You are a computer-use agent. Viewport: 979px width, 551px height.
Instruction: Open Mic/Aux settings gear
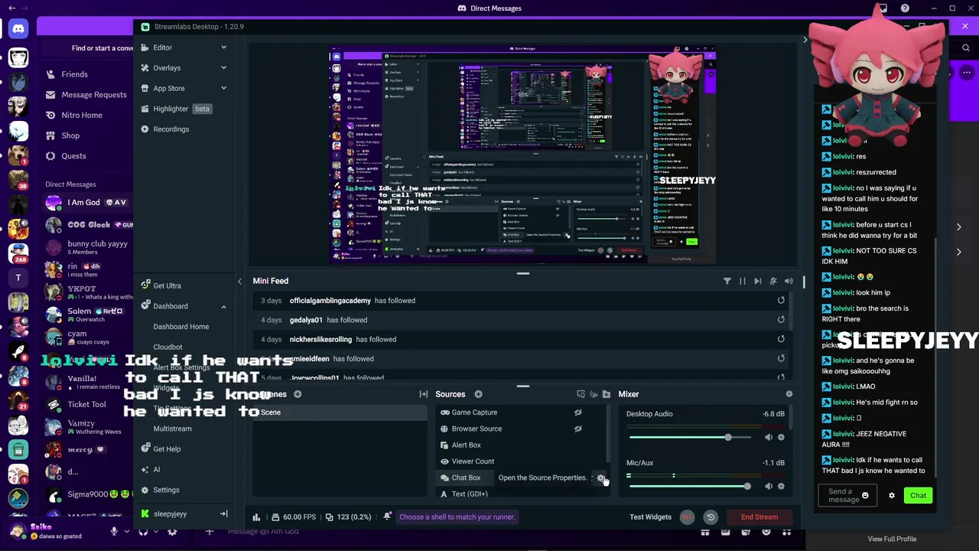[x=781, y=486]
